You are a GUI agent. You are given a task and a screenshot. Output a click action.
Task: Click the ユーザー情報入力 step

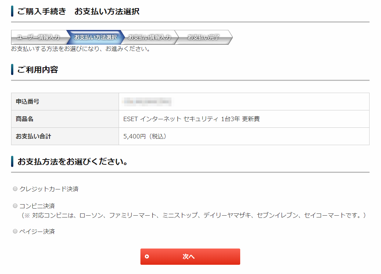tap(38, 37)
